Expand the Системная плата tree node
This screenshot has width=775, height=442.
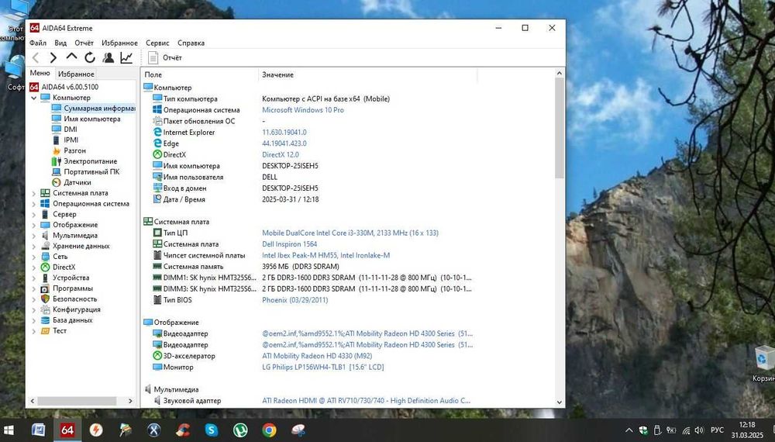point(34,193)
